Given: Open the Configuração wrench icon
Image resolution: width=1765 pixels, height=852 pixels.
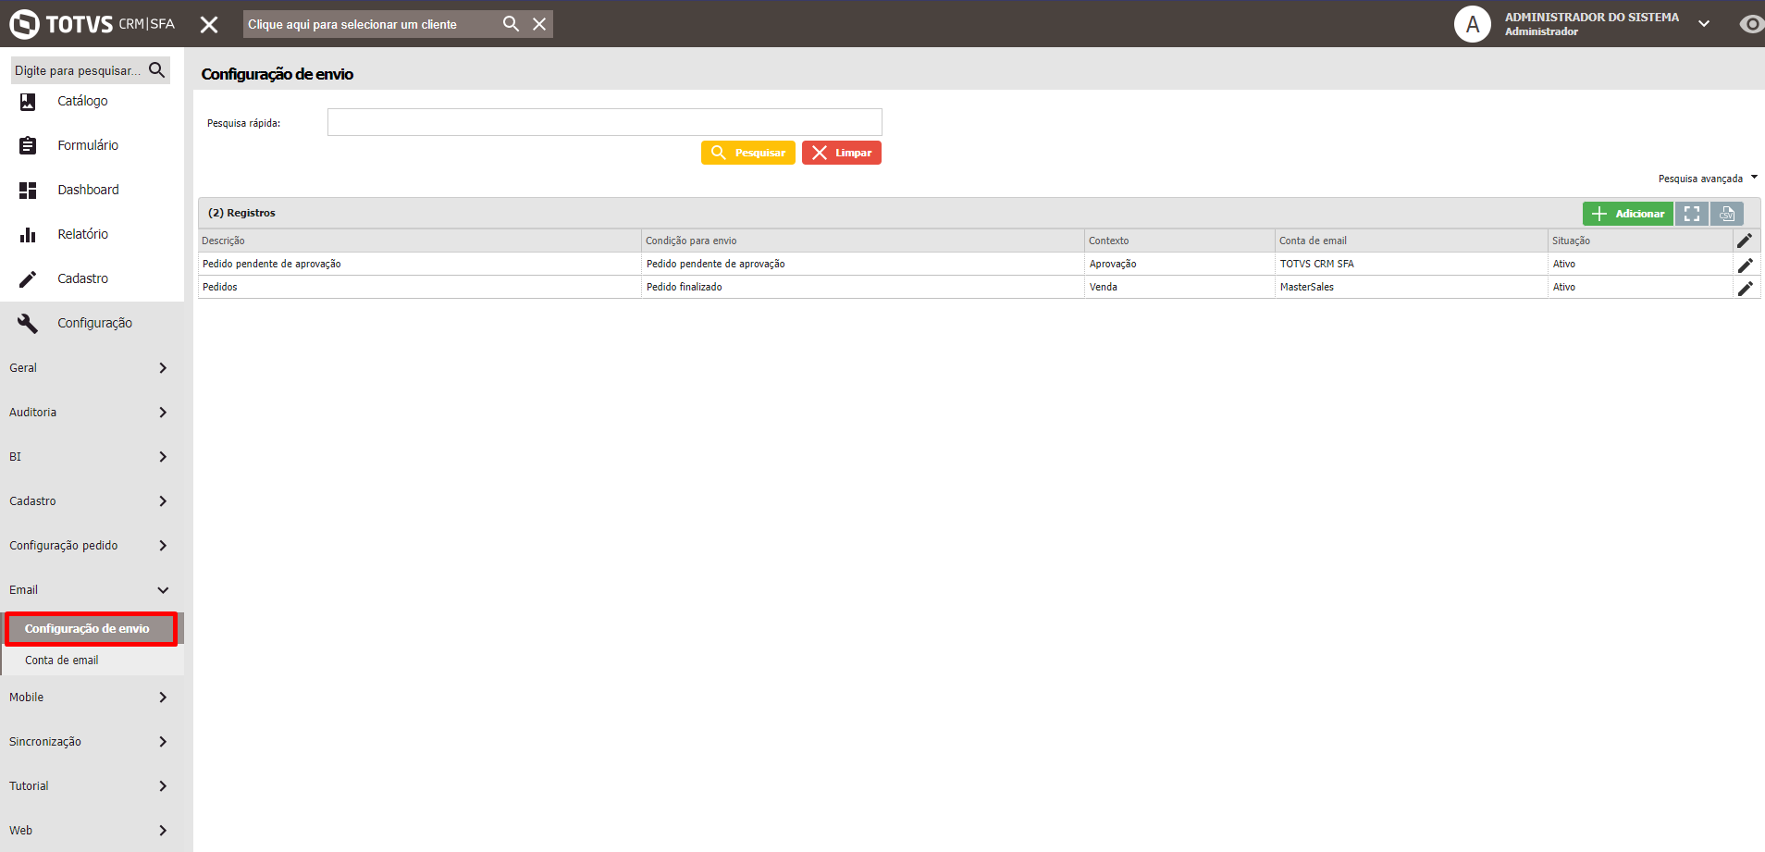Looking at the screenshot, I should pos(28,323).
